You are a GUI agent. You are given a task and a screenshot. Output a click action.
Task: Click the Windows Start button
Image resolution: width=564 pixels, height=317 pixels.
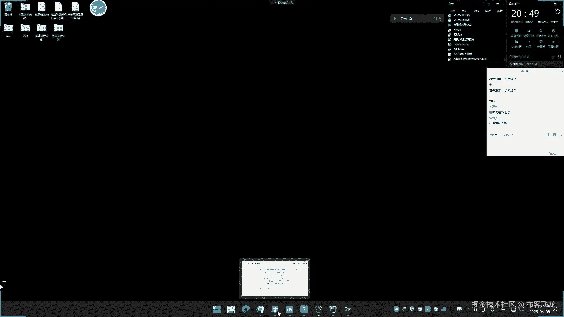[x=217, y=309]
